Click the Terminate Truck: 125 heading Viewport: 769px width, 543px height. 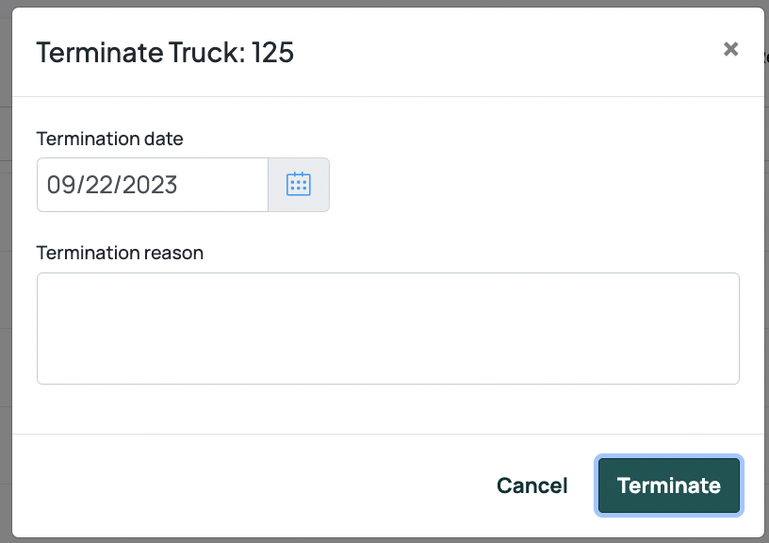pos(165,52)
